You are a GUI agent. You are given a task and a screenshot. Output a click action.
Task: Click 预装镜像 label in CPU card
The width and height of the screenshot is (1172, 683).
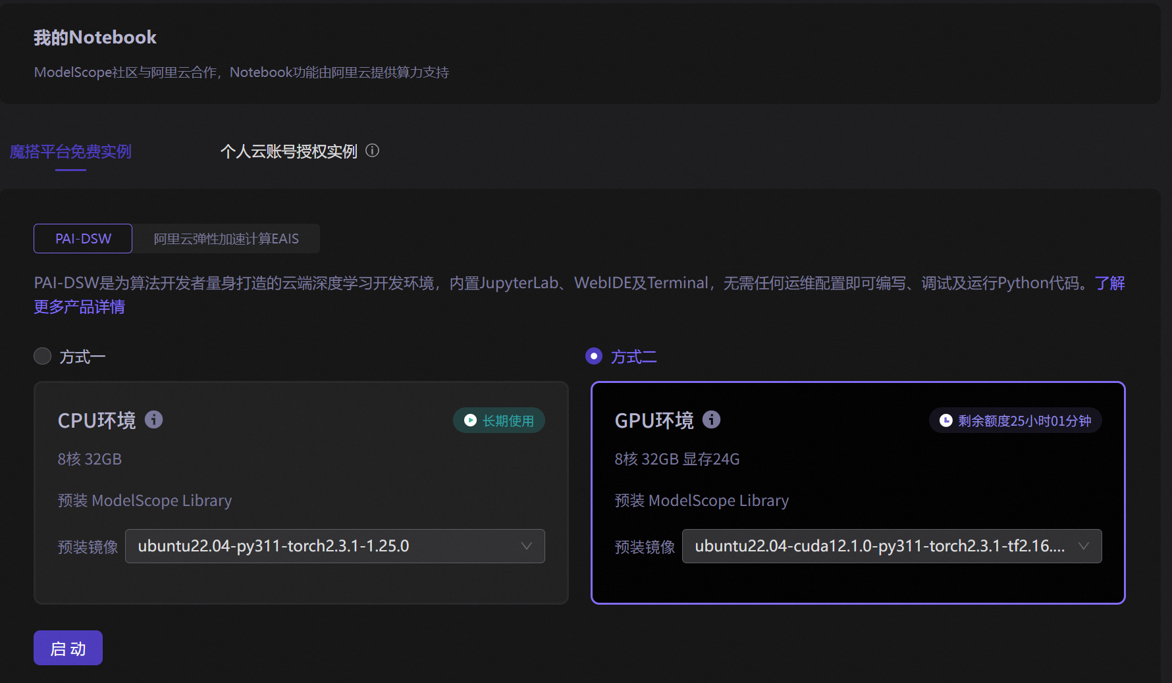point(88,547)
